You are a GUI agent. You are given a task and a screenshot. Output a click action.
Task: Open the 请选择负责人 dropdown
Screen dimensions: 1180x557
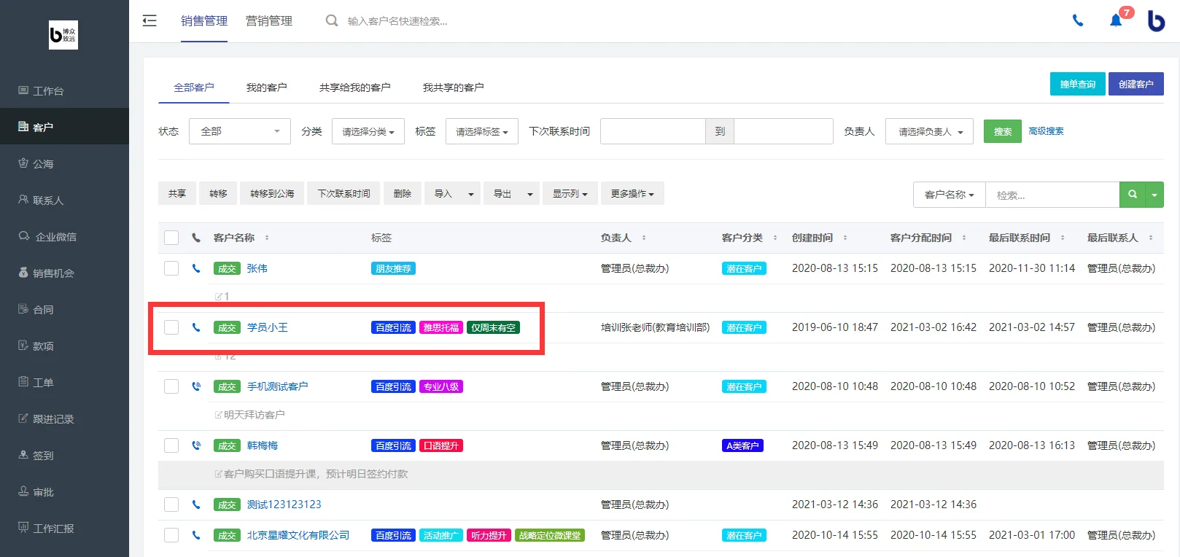(929, 131)
